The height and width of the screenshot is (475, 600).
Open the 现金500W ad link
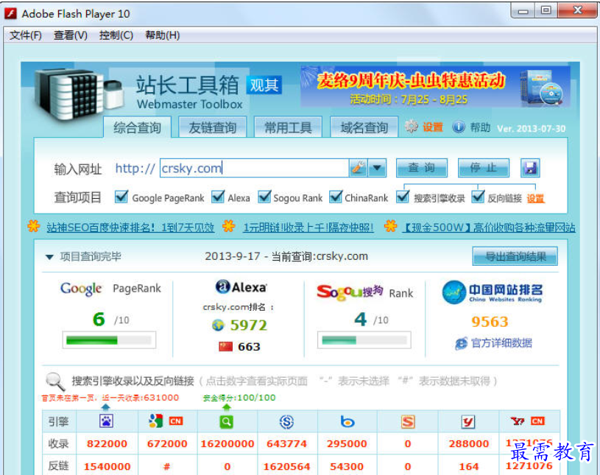point(489,228)
